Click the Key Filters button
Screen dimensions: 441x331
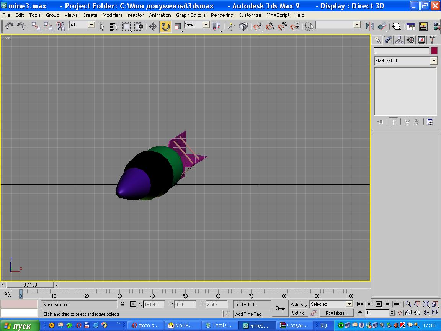(336, 313)
